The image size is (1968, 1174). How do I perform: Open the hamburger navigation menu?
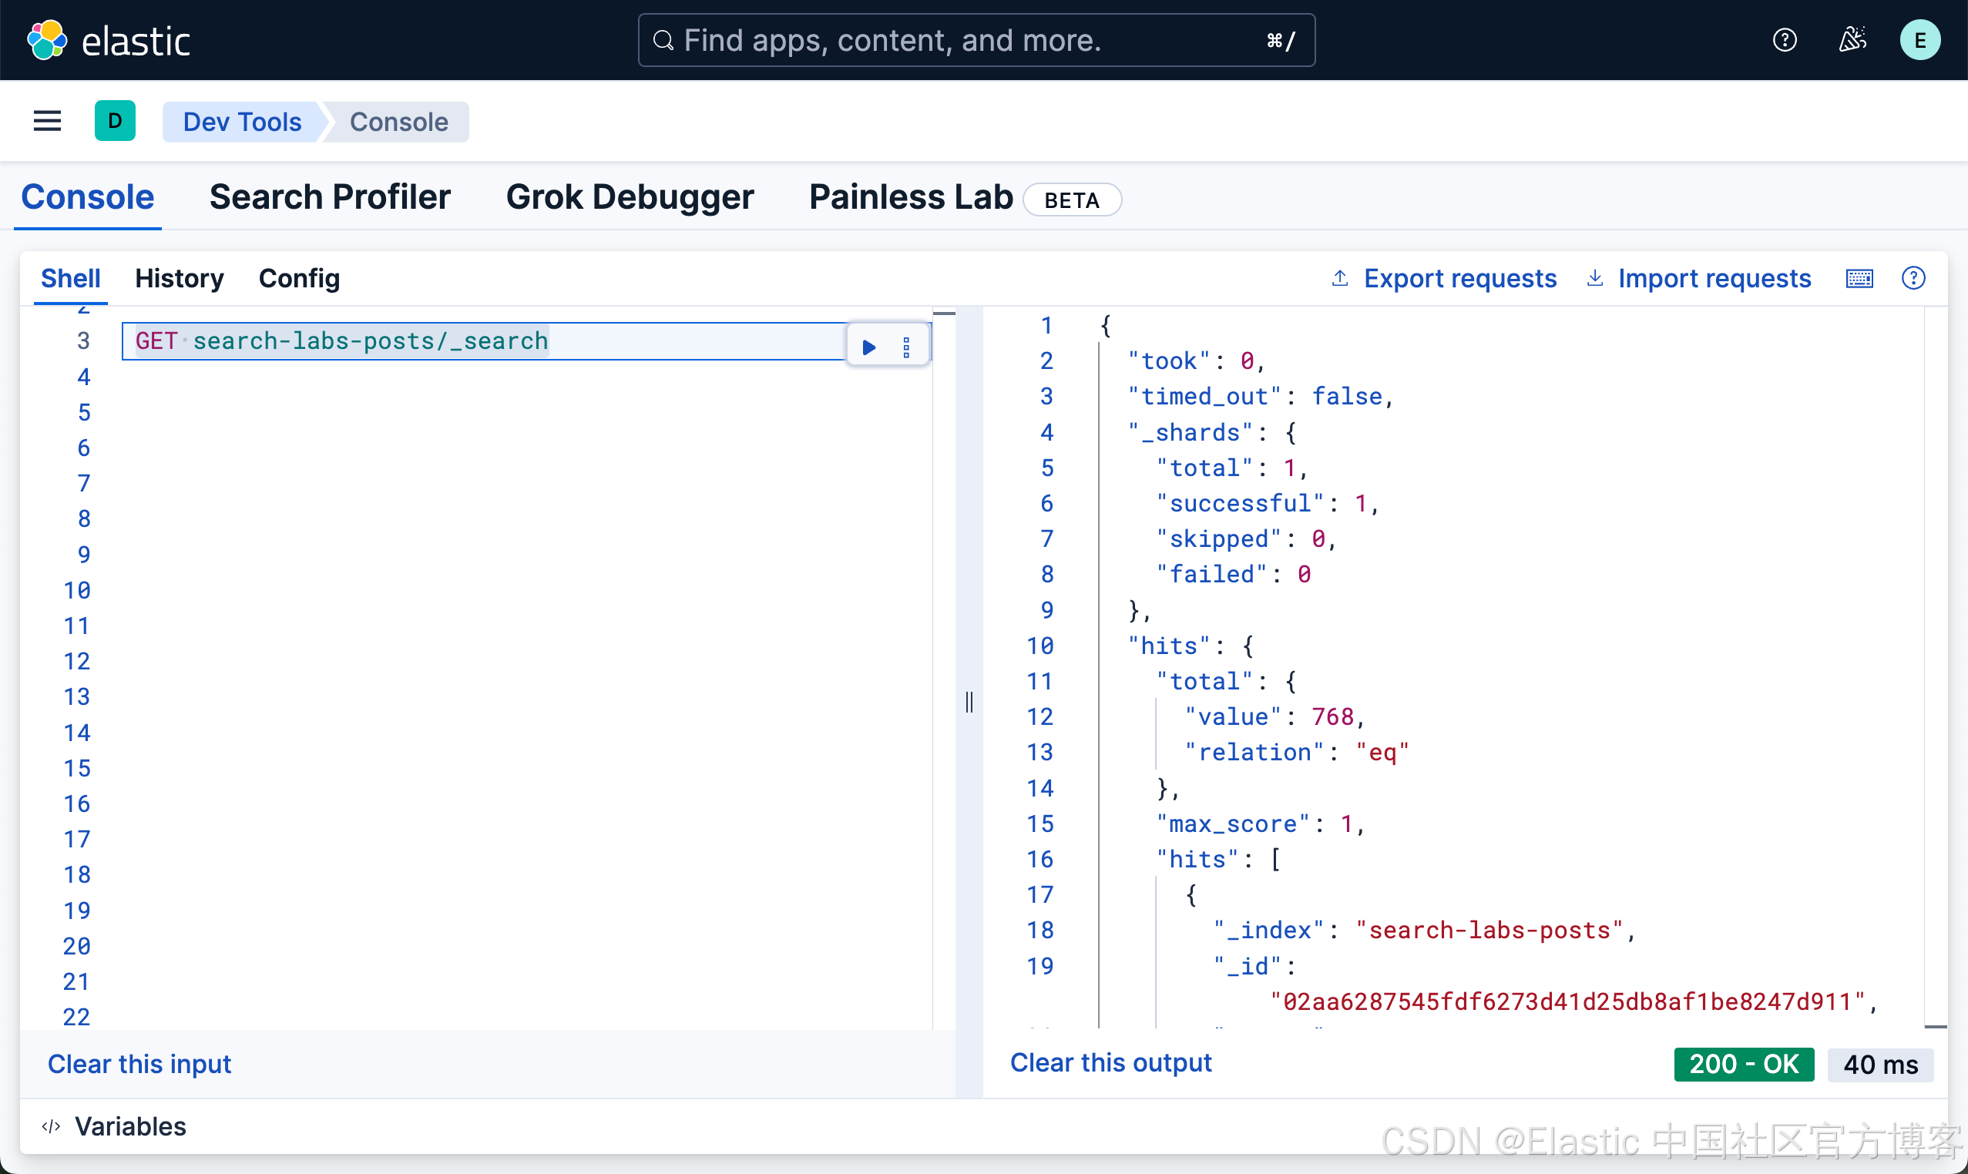click(48, 121)
